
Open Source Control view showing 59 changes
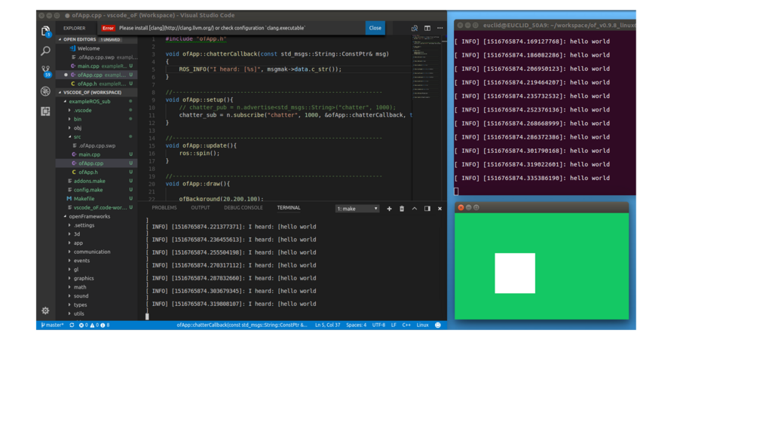click(44, 69)
